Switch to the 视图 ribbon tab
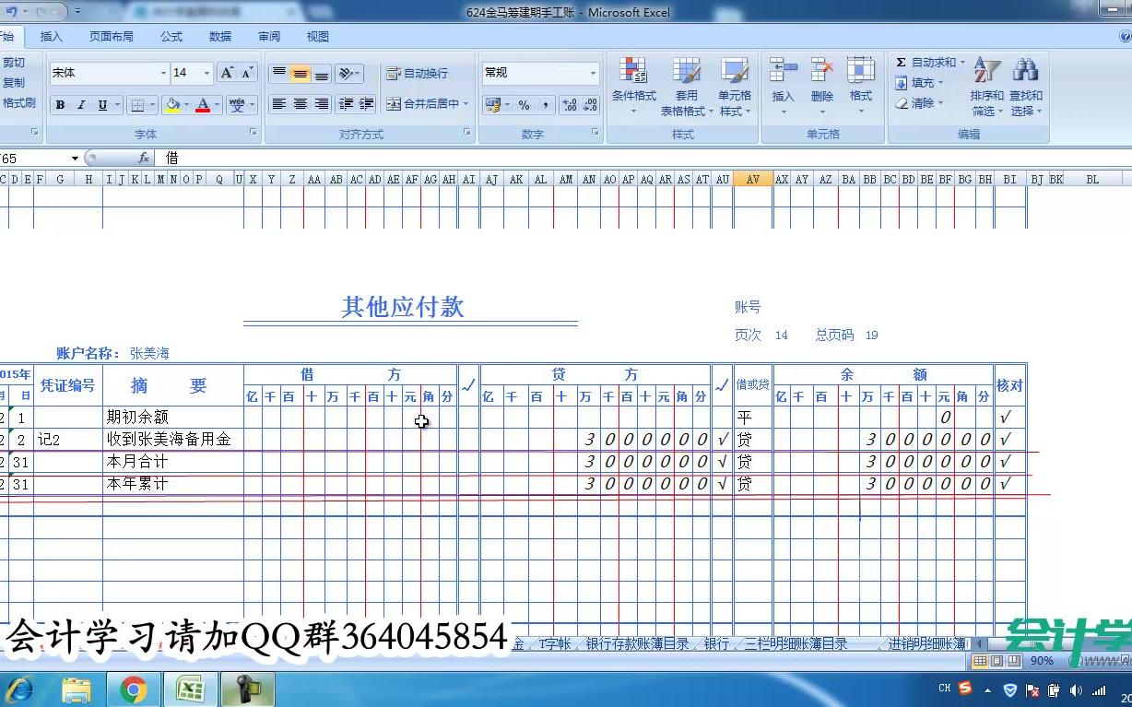Screen dimensions: 1132x707 point(317,36)
